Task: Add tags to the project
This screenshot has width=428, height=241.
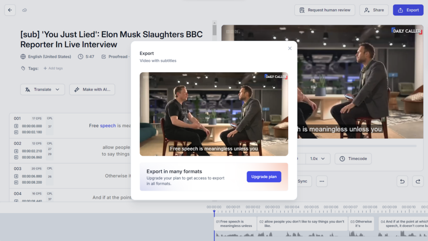Action: point(53,68)
